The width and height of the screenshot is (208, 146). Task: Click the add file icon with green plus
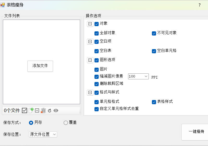[31, 110]
